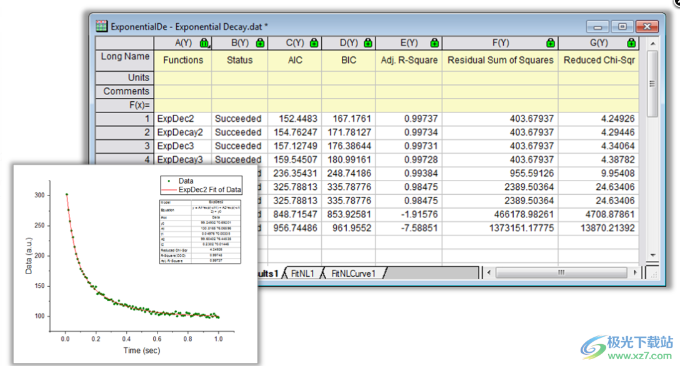Screen dimensions: 680x366
Task: Click the lock icon in column C(Y)
Action: [314, 43]
